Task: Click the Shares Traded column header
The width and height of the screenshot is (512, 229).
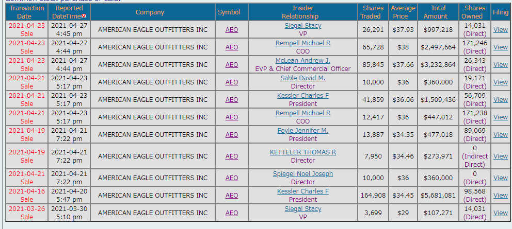Action: click(x=372, y=12)
